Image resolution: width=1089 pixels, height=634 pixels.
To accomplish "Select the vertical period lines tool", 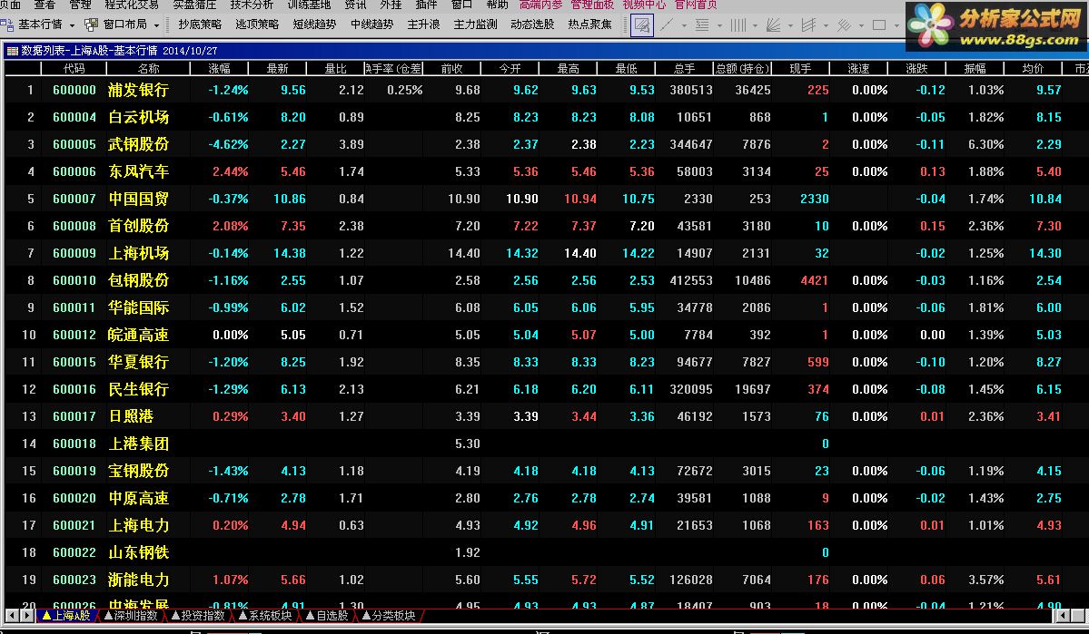I will pyautogui.click(x=738, y=25).
